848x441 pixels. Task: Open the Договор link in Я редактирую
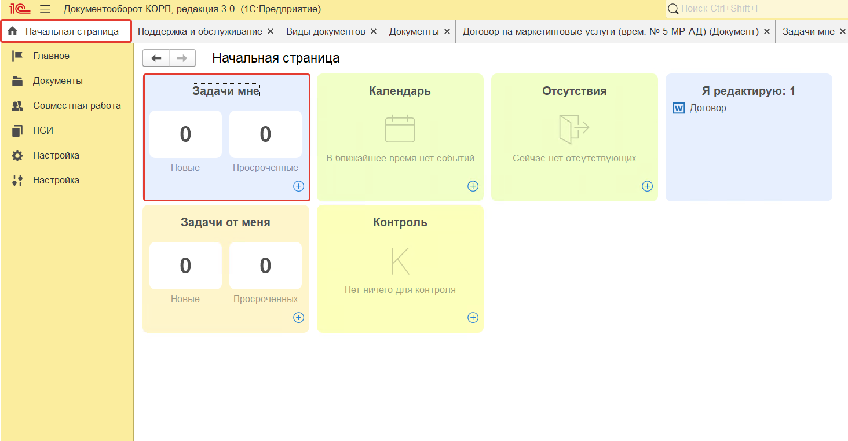[x=707, y=108]
